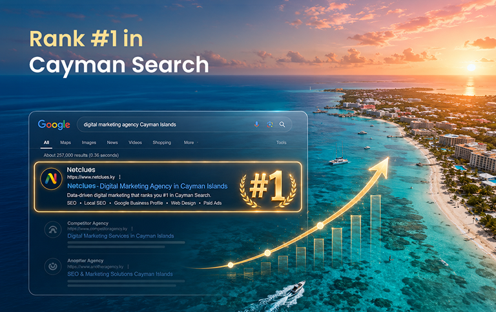Click the 'Competitor Agency' site name

[x=88, y=223]
